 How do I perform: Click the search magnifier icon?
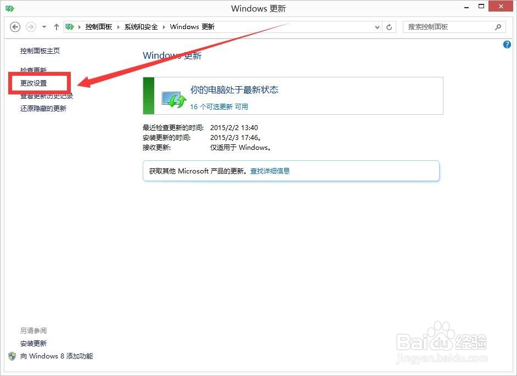coord(498,26)
